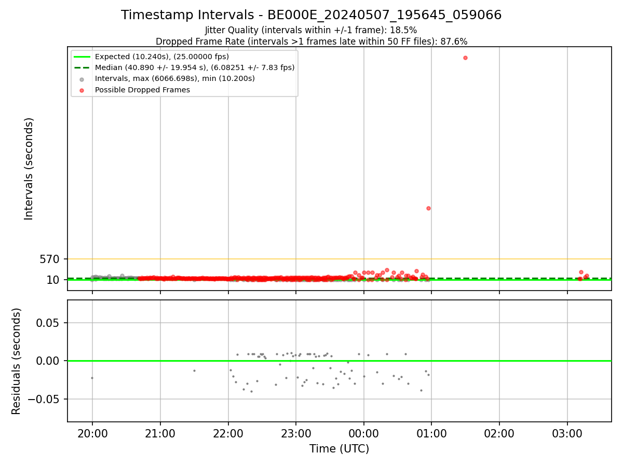Image resolution: width=623 pixels, height=467 pixels.
Task: Click the Intervals (seconds) y-axis label
Action: [29, 169]
